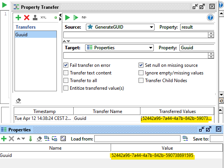The height and width of the screenshot is (168, 224).
Task: Move property down in Properties toolbar
Action: click(23, 139)
